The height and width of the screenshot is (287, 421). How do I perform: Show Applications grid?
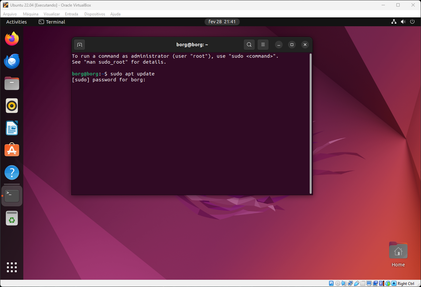pos(12,267)
